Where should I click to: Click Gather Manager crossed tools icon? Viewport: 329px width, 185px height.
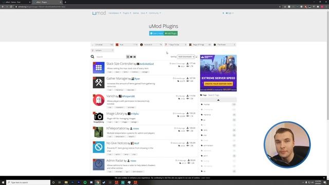[x=99, y=82]
